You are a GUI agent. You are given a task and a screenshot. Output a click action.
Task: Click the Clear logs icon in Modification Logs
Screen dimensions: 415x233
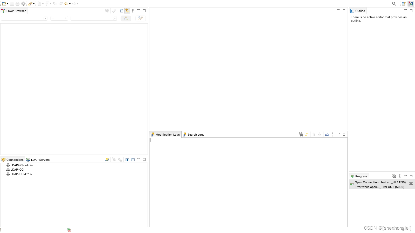(301, 134)
